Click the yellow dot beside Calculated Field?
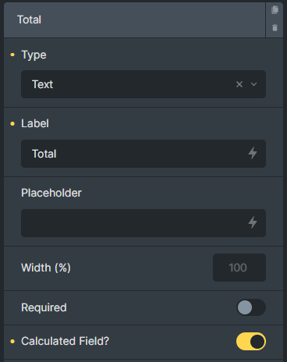The width and height of the screenshot is (287, 362). click(x=12, y=341)
